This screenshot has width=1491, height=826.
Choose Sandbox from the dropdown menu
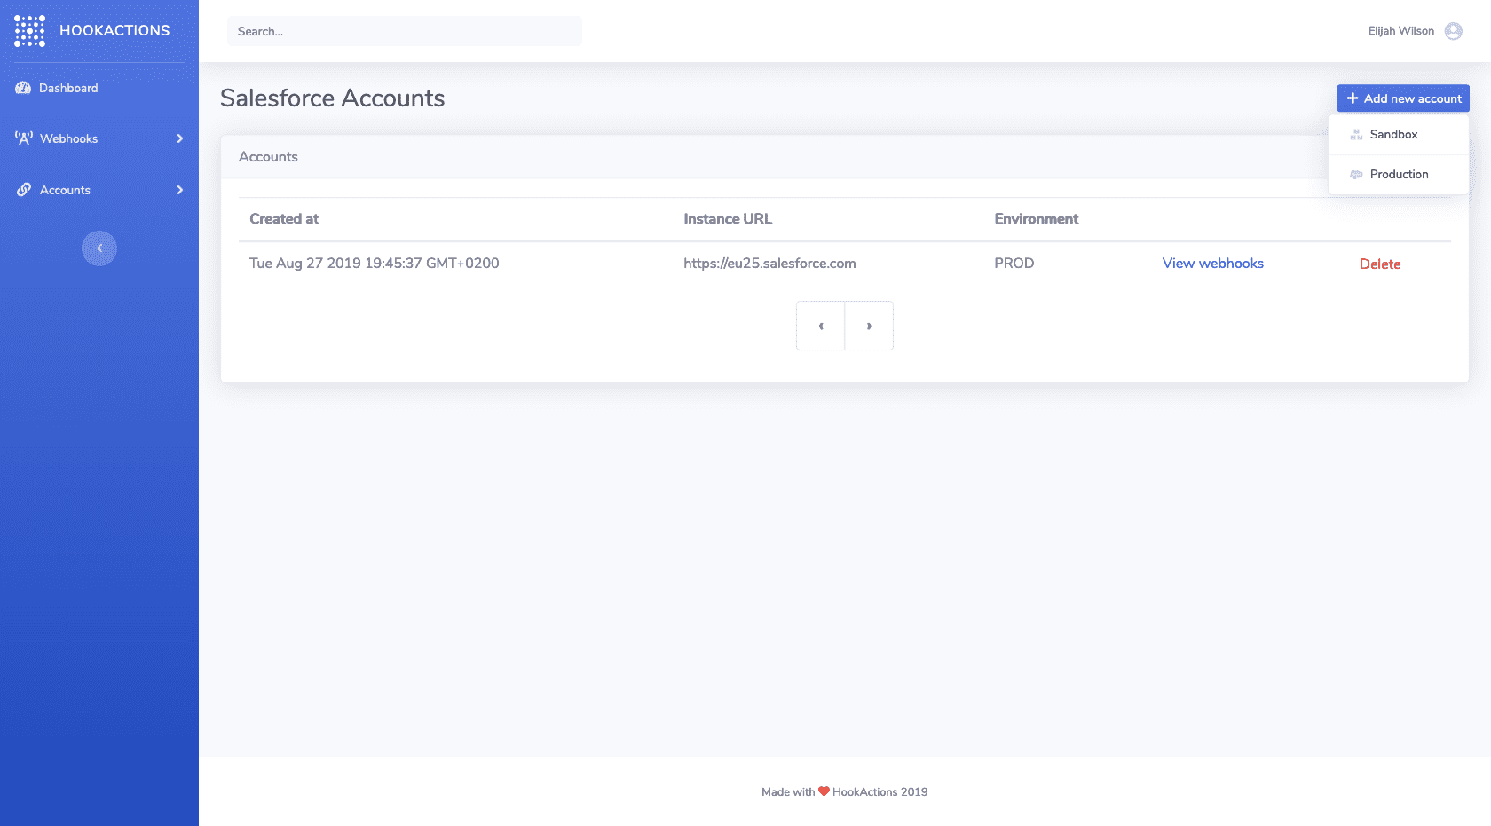[x=1399, y=135]
